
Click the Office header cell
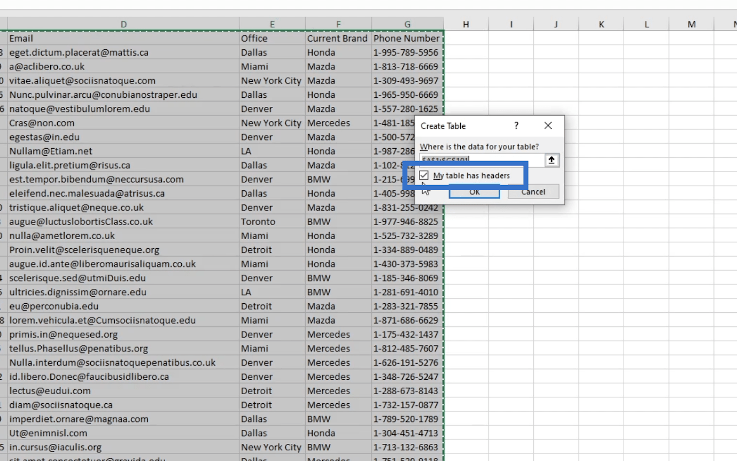[x=273, y=39]
